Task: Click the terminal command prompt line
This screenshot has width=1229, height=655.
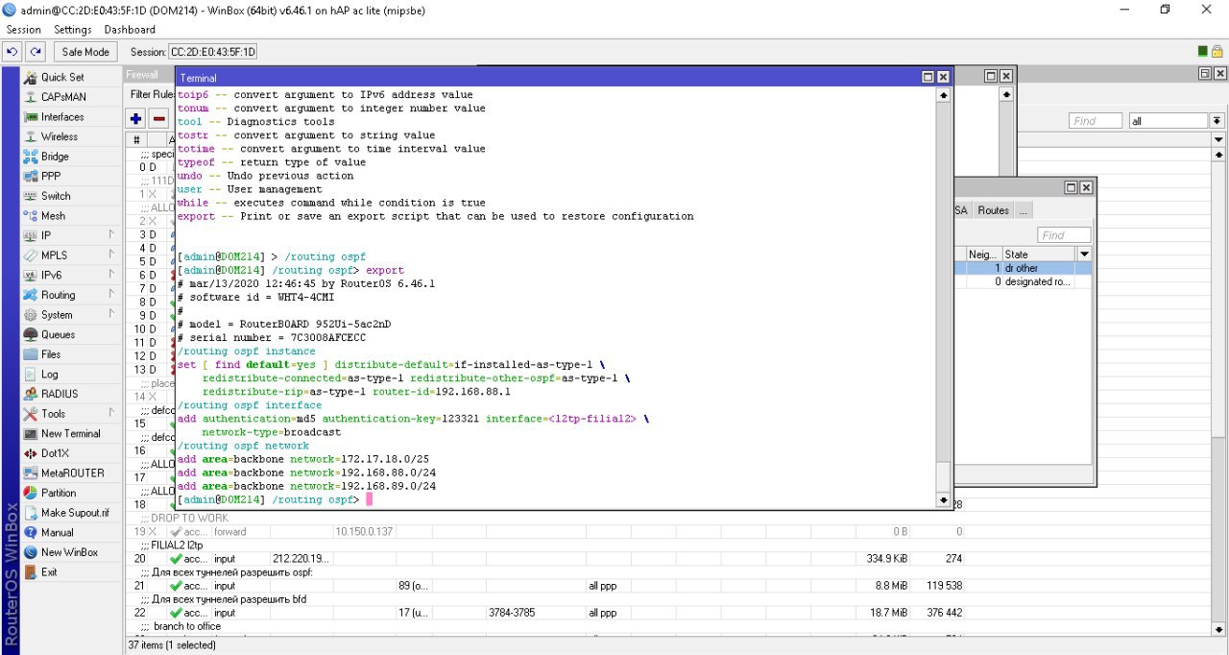Action: (x=556, y=499)
